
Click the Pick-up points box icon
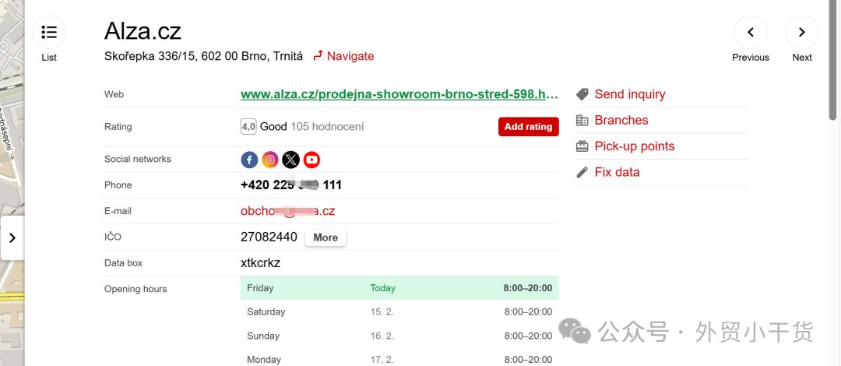[582, 146]
